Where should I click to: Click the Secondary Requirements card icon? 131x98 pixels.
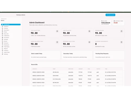click(122, 42)
